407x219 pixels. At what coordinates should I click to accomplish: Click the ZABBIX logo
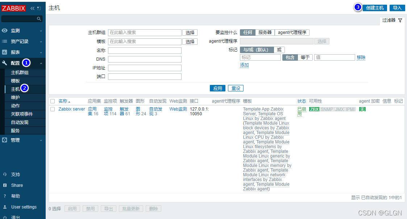[x=13, y=8]
